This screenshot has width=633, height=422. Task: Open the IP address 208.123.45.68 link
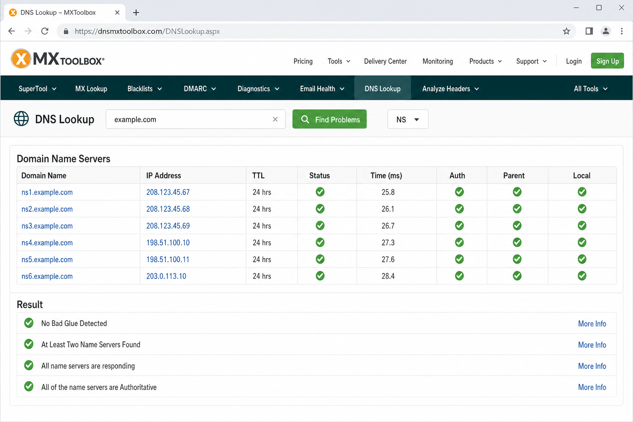pyautogui.click(x=168, y=209)
